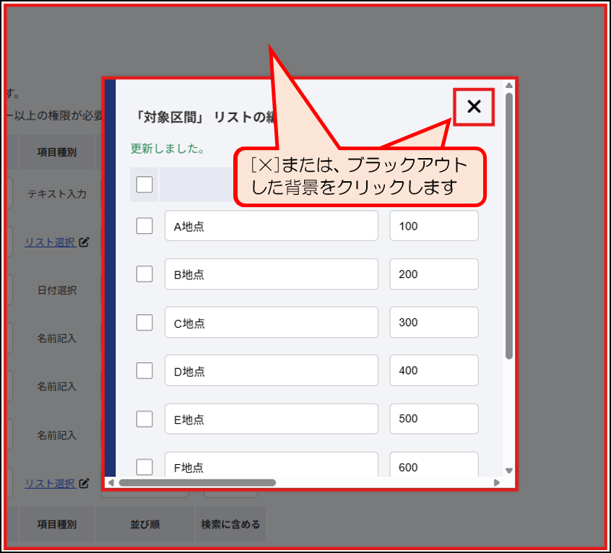Click the 並び順 column header at bottom
611x553 pixels.
click(145, 524)
